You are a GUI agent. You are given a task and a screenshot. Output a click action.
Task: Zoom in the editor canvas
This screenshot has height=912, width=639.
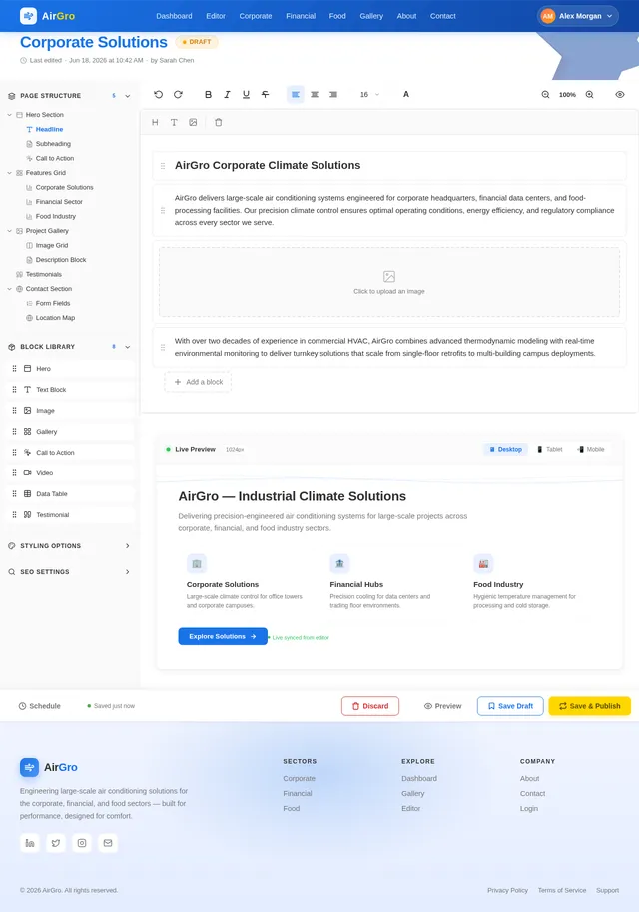coord(590,94)
